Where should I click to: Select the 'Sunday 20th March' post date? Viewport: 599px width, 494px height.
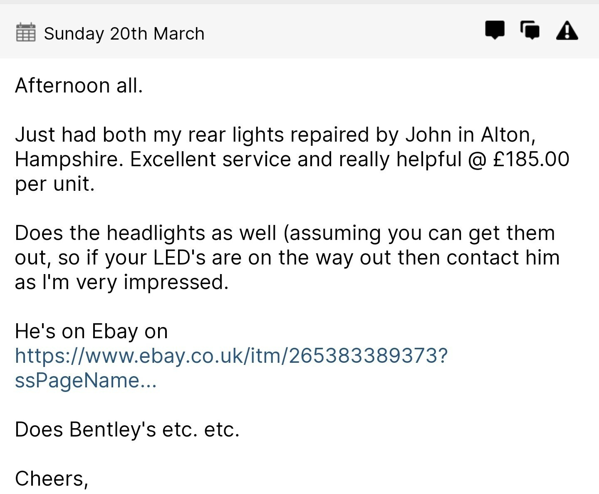[x=124, y=34]
